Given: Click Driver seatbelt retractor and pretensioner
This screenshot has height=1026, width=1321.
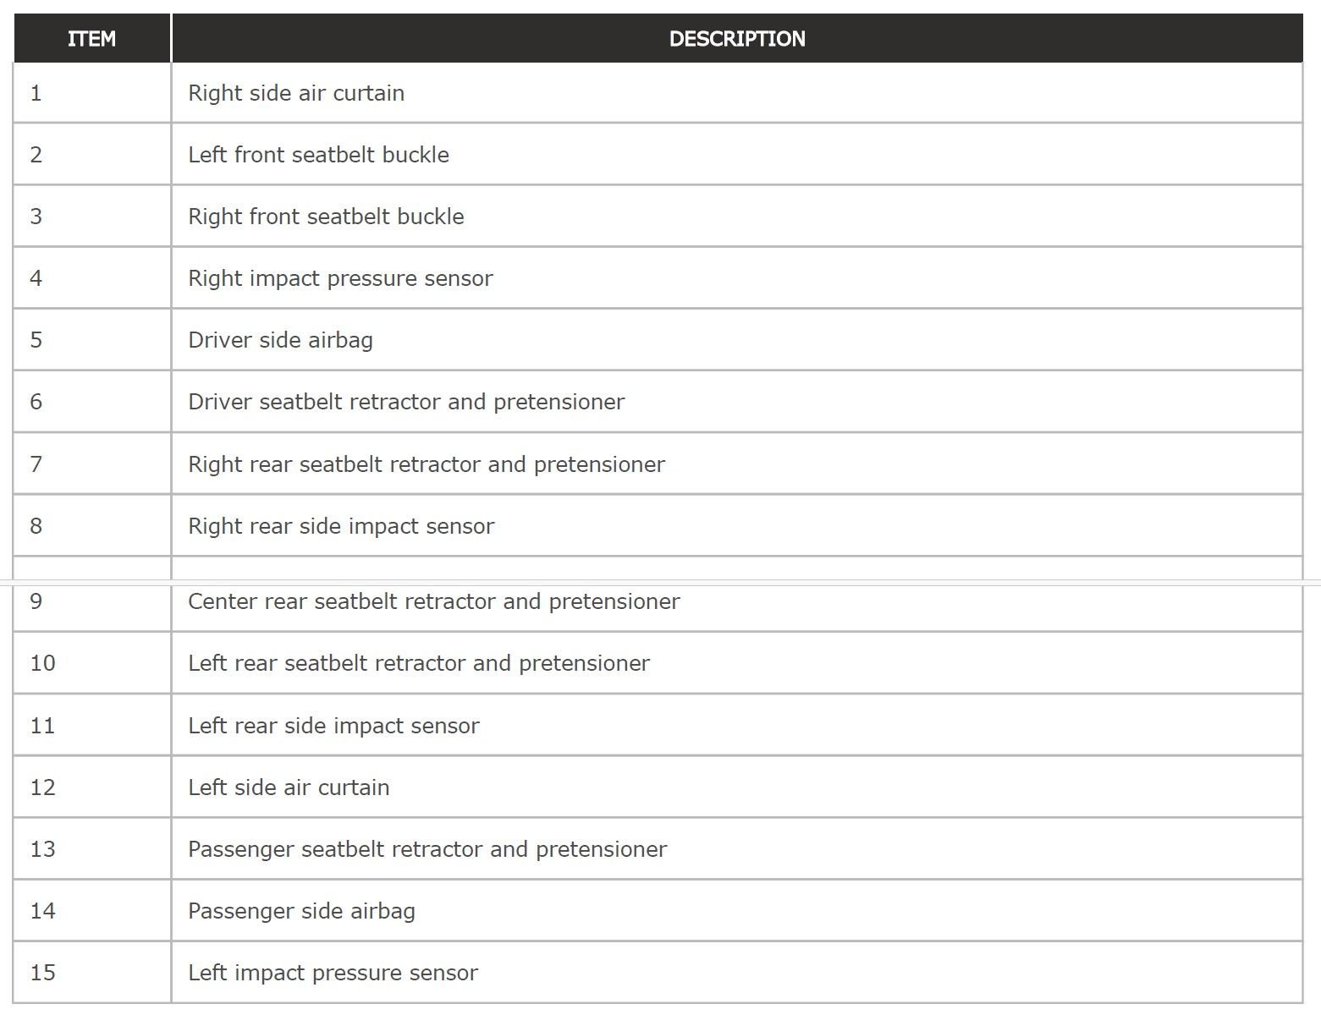Looking at the screenshot, I should (406, 402).
